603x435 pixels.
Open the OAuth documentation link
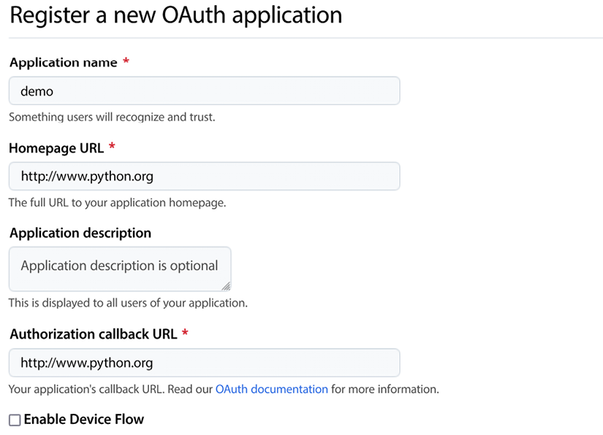[x=271, y=389]
